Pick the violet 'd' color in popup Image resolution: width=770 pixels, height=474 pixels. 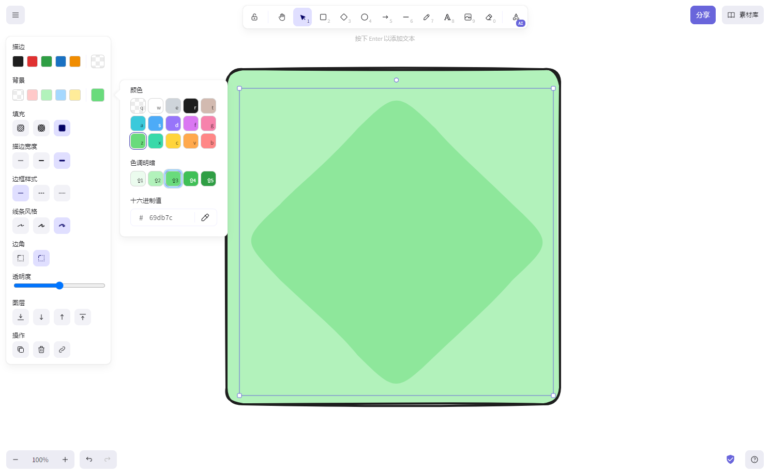click(x=173, y=123)
